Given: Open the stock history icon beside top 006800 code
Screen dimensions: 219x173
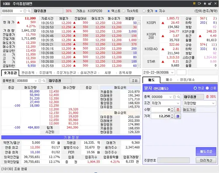Looking at the screenshot, I should pos(25,11).
